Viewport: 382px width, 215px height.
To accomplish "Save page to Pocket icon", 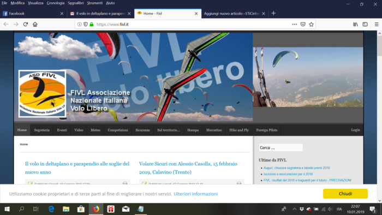I will click(x=303, y=25).
